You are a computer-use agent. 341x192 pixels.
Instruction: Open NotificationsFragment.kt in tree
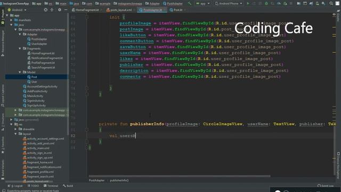tap(46, 58)
